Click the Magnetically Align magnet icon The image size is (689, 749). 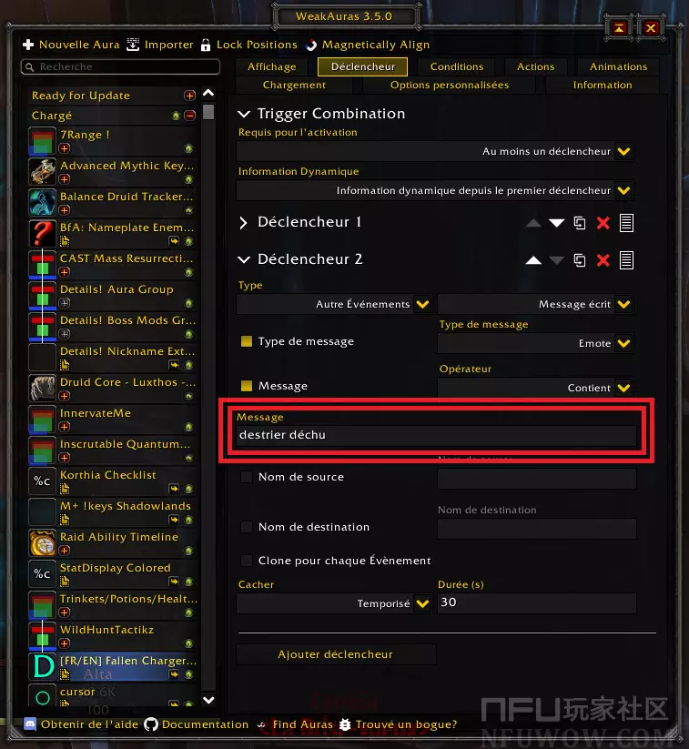[311, 45]
